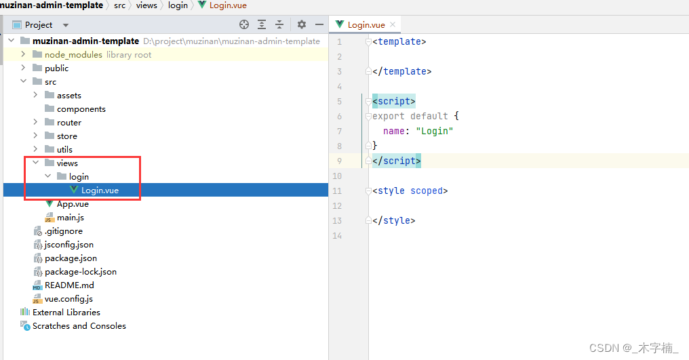
Task: Click the Project panel title label
Action: click(x=39, y=24)
